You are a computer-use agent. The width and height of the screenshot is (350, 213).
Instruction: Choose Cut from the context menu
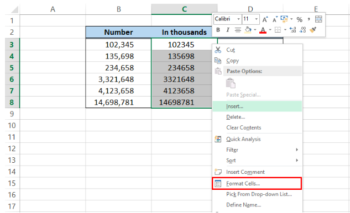(257, 50)
